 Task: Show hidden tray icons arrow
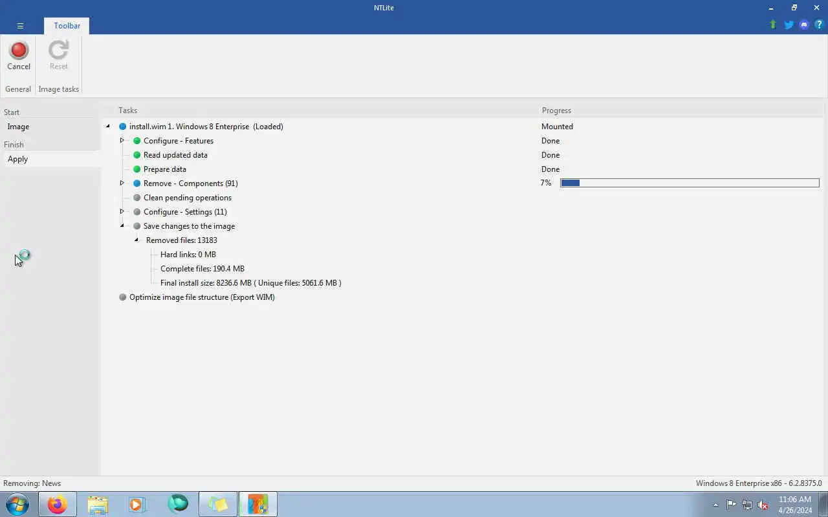point(715,505)
